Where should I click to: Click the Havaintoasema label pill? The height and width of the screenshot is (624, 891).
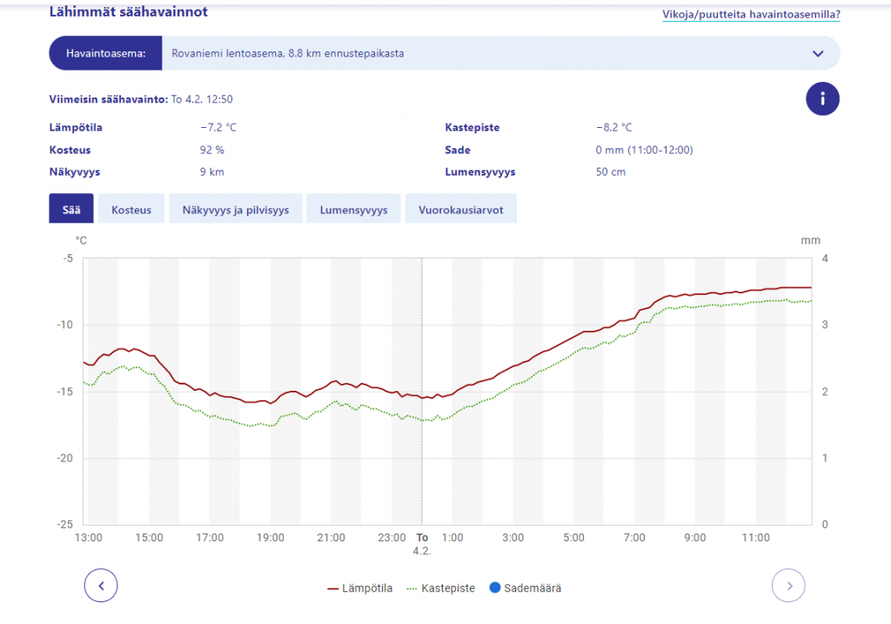(x=105, y=53)
